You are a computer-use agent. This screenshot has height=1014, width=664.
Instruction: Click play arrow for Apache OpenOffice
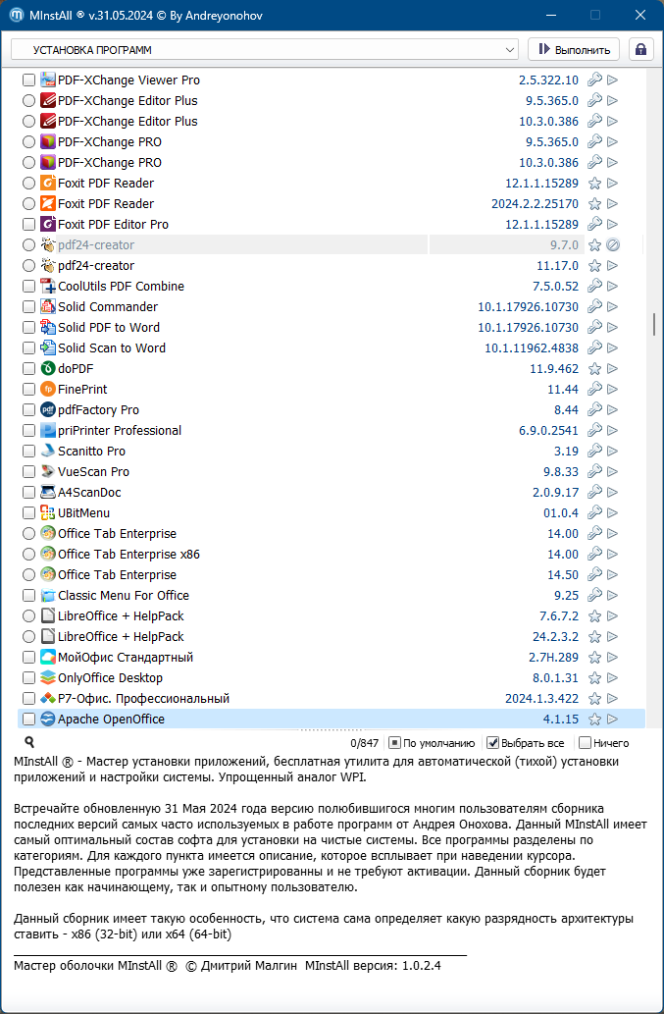[x=612, y=720]
